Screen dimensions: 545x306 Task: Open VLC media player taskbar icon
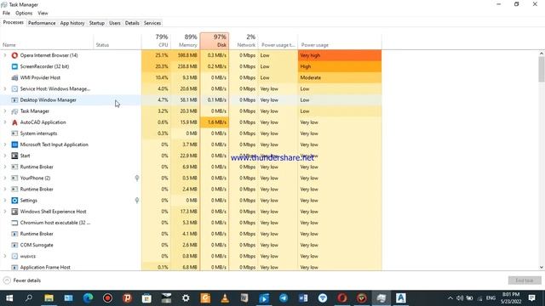coord(225,298)
